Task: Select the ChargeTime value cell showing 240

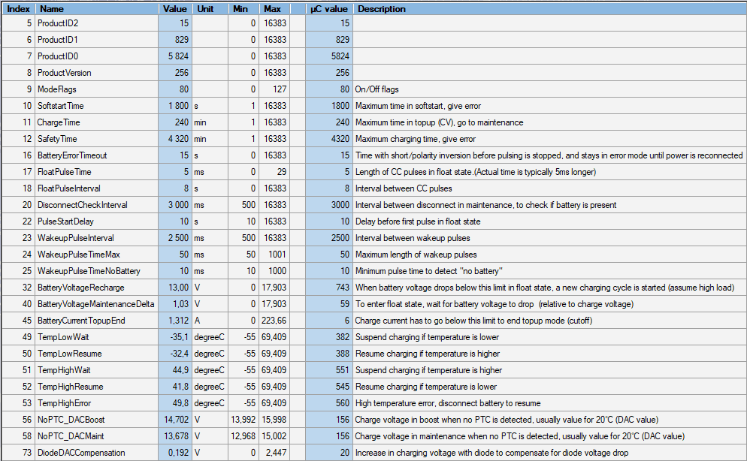Action: pos(175,122)
